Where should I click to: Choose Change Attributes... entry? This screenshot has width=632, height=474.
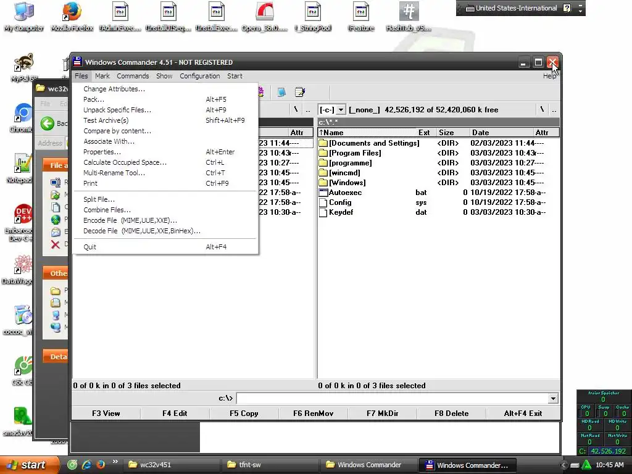[165, 89]
